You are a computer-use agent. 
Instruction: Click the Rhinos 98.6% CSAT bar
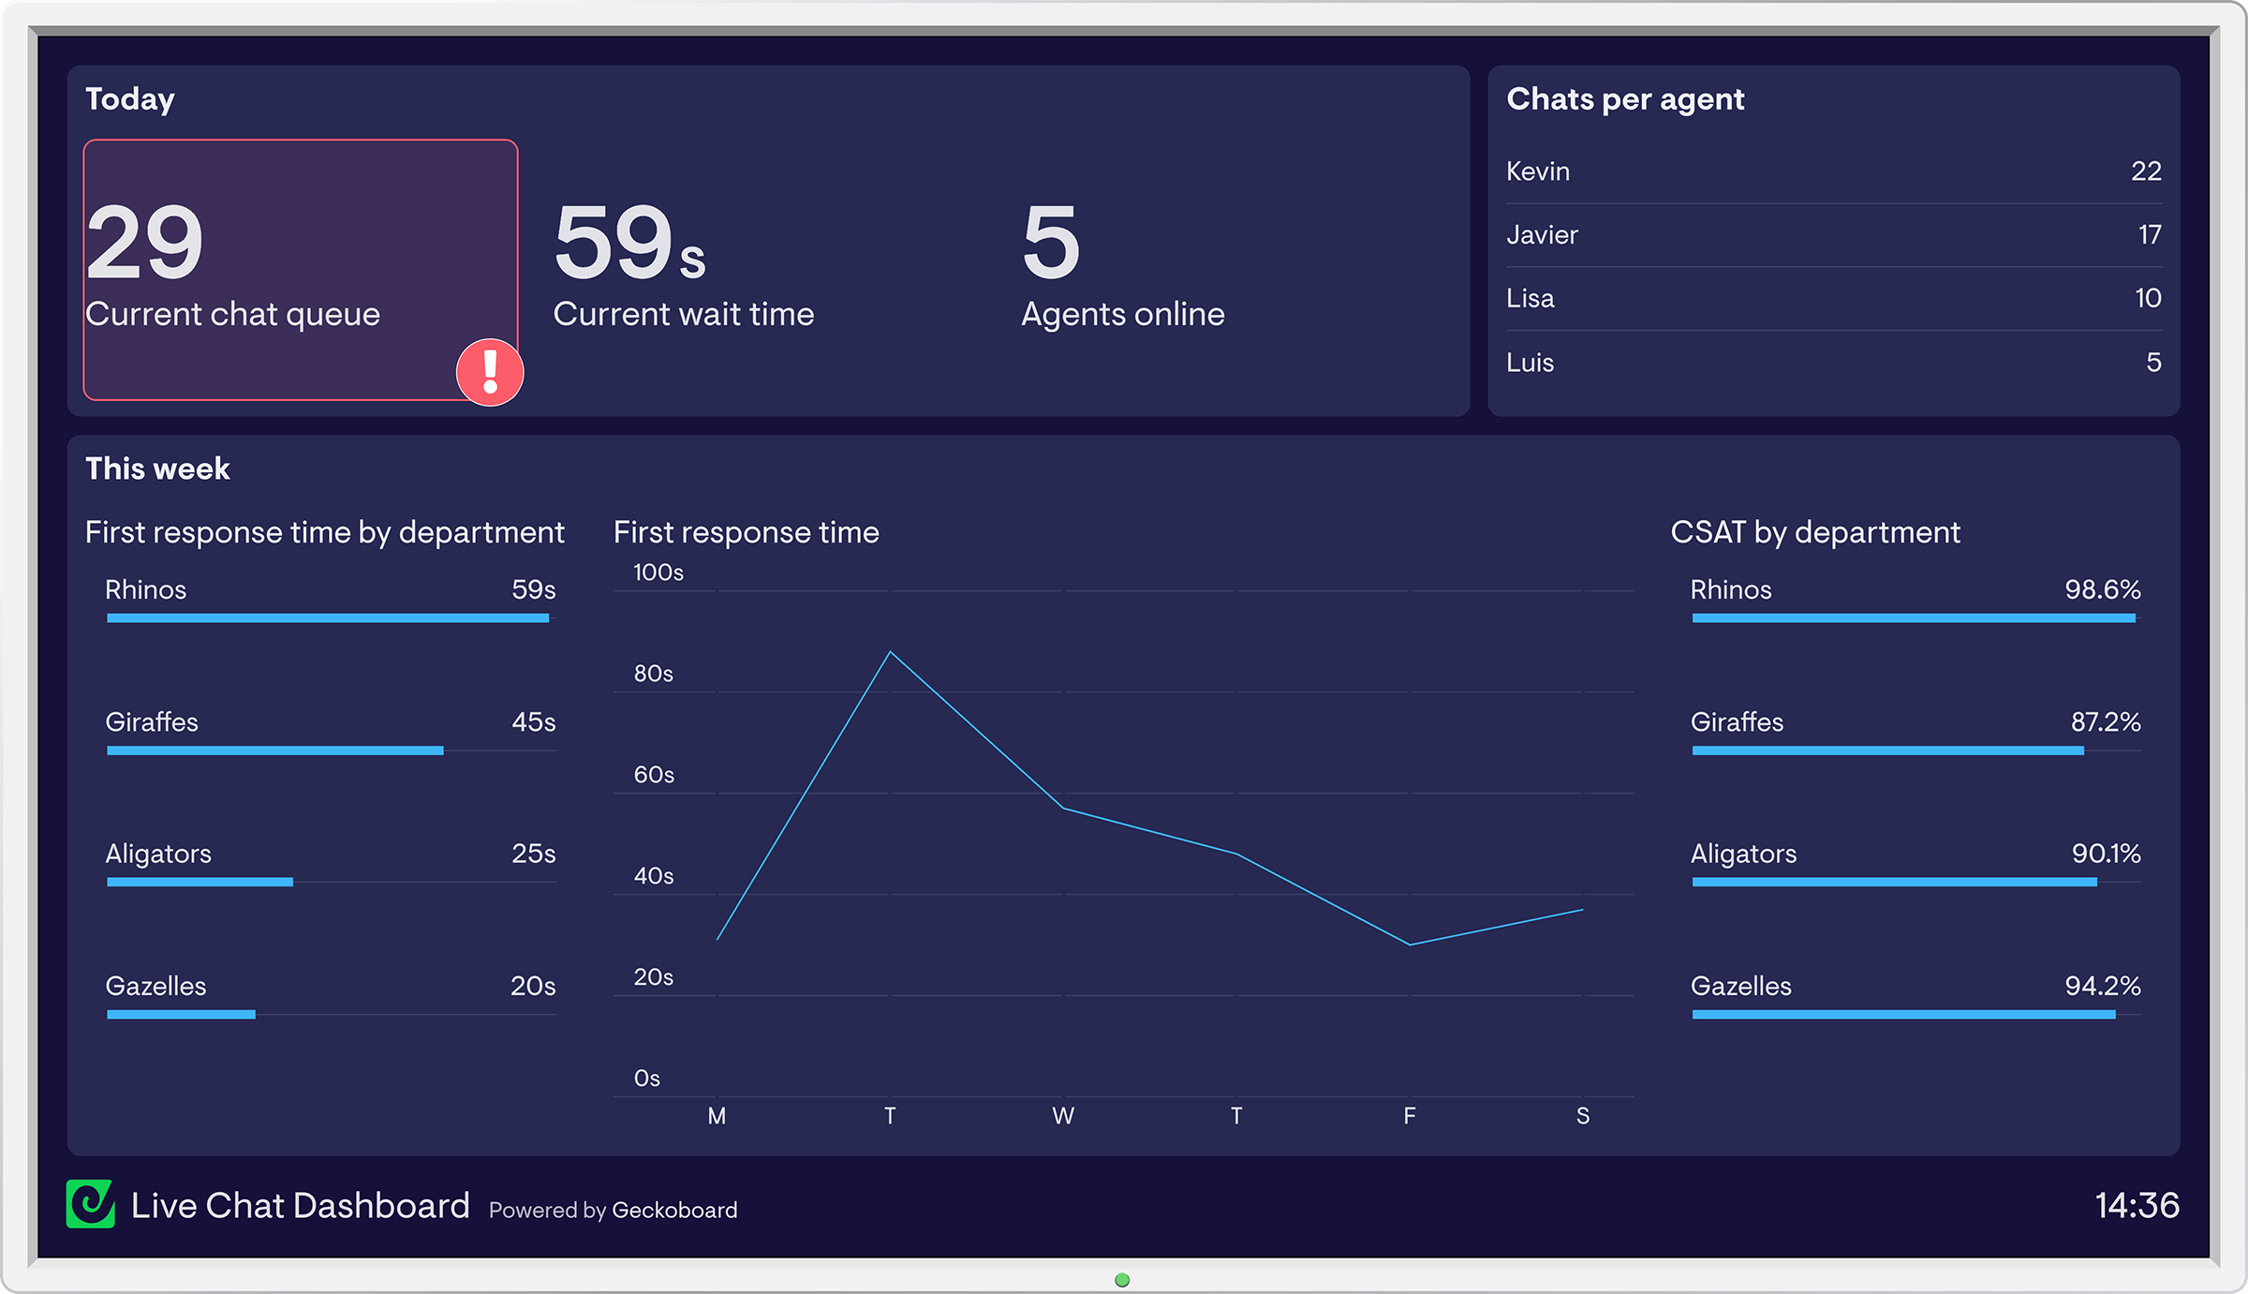coord(1914,617)
